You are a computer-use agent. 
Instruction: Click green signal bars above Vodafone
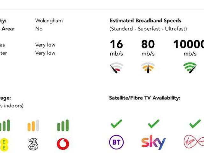[x=63, y=126]
